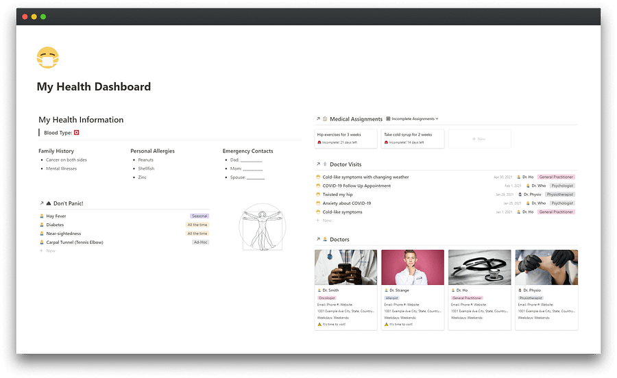
Task: Open the Cold-like symptoms visit dated Jan 1
Action: [x=342, y=212]
